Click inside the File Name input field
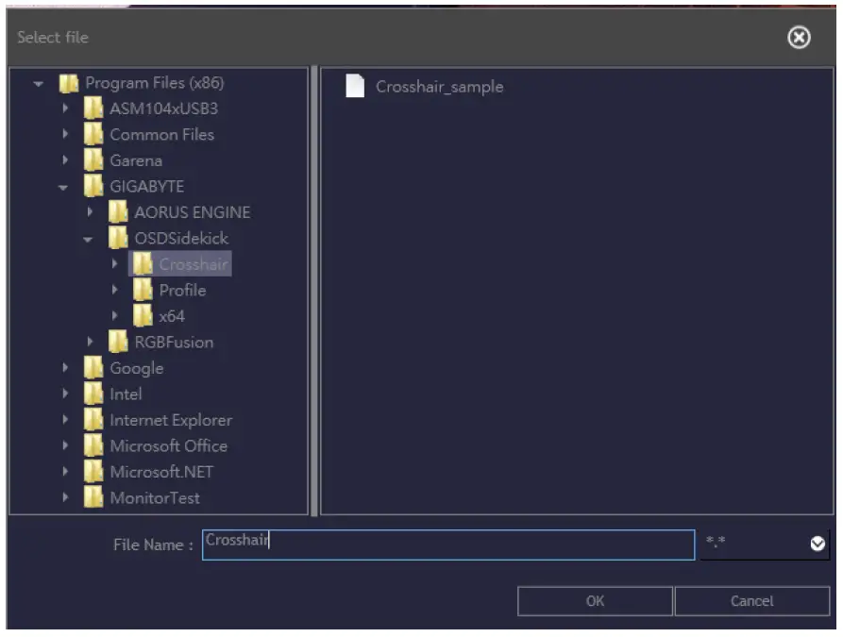The image size is (843, 637). [x=448, y=545]
